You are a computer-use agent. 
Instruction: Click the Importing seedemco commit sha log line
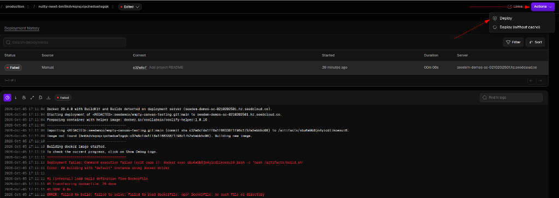pyautogui.click(x=198, y=130)
